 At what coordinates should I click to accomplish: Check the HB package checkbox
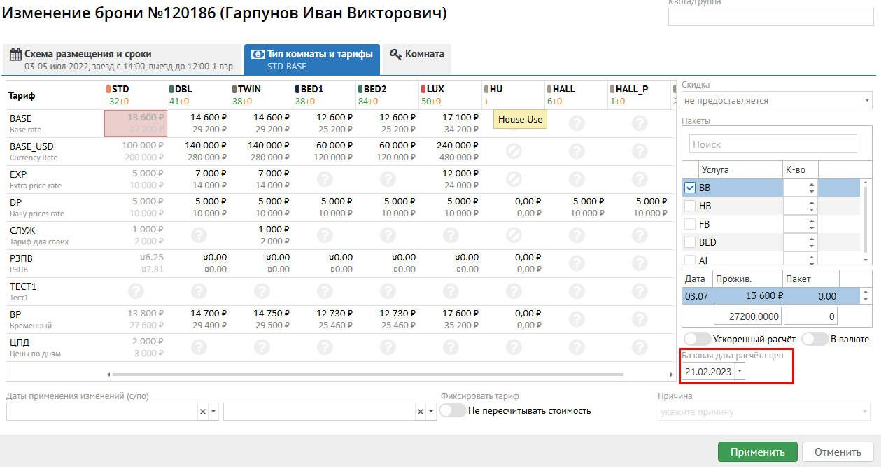coord(690,206)
